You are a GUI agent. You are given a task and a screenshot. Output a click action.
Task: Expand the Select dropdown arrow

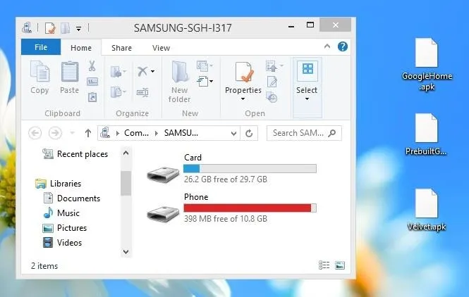point(307,99)
